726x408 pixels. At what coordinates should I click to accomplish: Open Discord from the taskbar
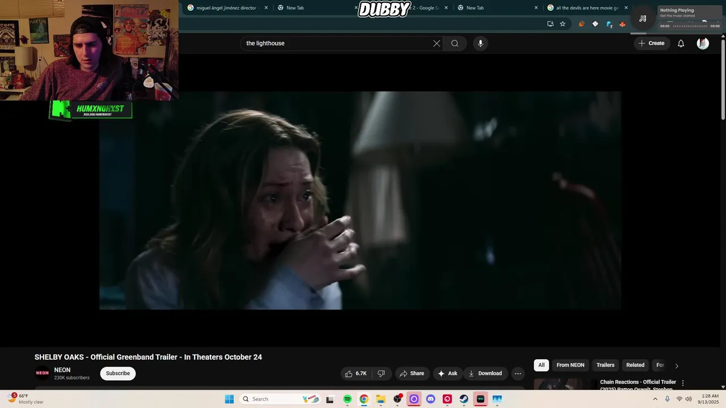pos(430,399)
